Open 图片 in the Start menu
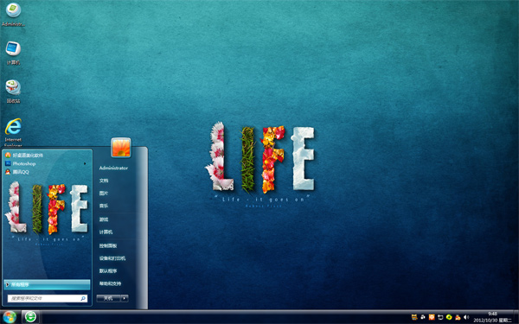The image size is (519, 324). tap(104, 193)
